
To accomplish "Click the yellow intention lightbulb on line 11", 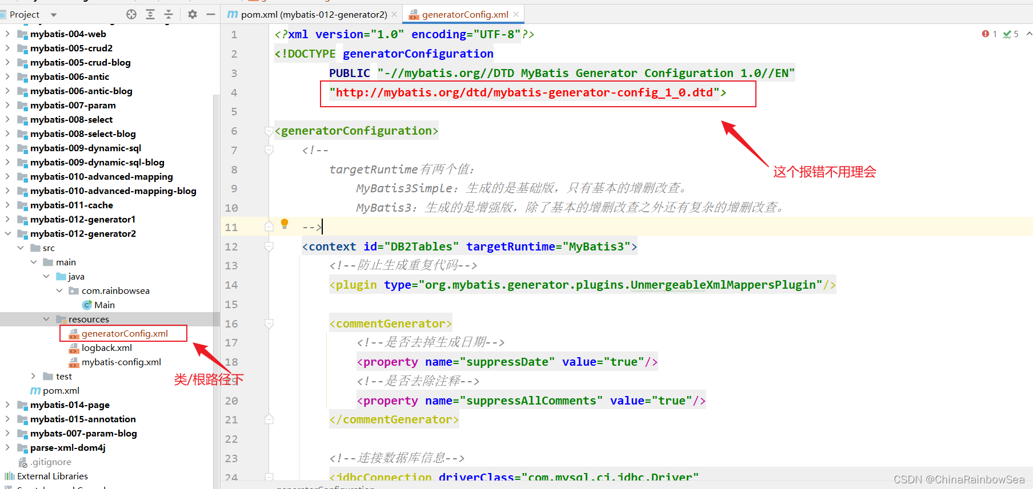I will point(285,224).
